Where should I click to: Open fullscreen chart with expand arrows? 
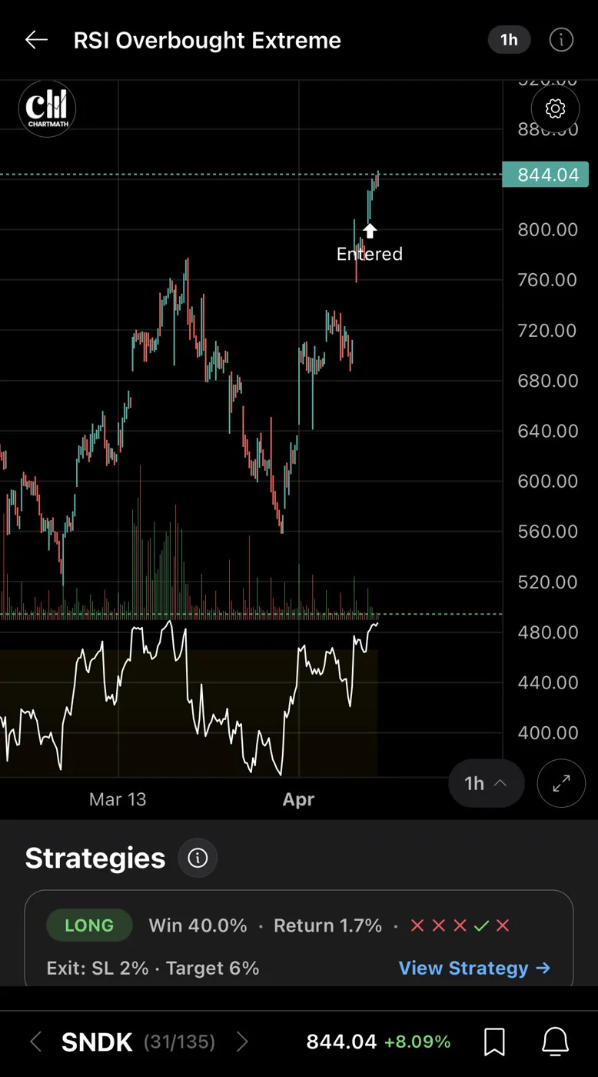[x=561, y=783]
